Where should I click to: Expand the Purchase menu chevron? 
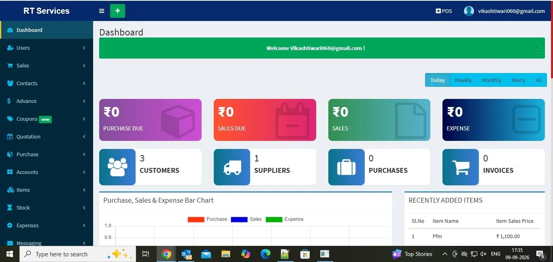(x=84, y=155)
